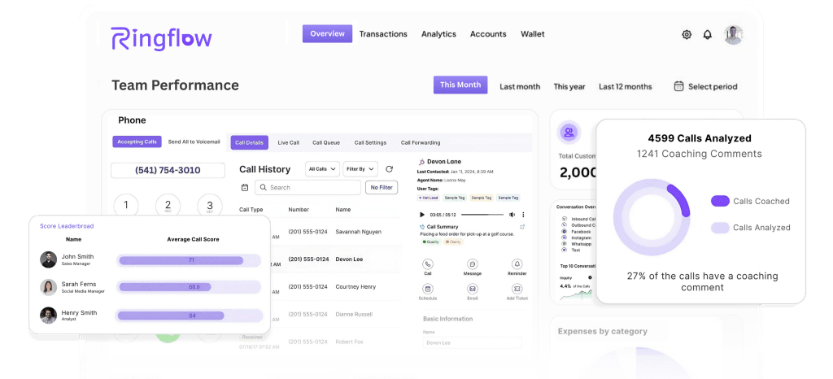Click the Call icon for Devon Lane

428,264
